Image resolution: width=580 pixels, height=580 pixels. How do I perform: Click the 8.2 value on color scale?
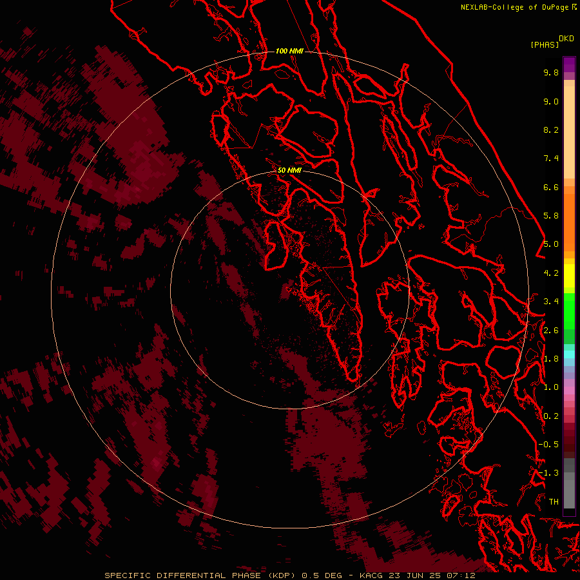click(x=551, y=130)
